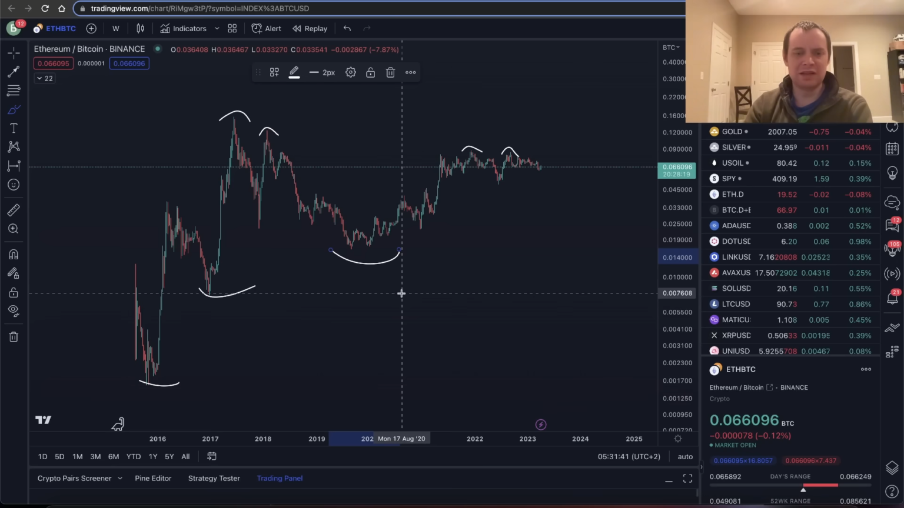Switch to the Pine Editor tab
This screenshot has width=904, height=508.
[x=153, y=478]
